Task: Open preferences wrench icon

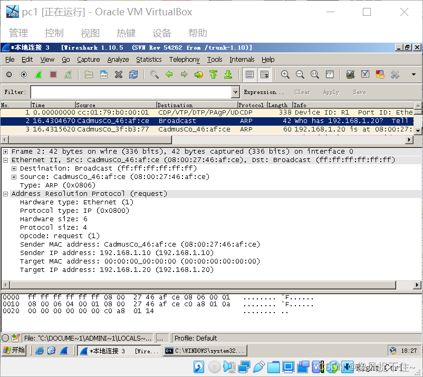Action: tap(395, 74)
